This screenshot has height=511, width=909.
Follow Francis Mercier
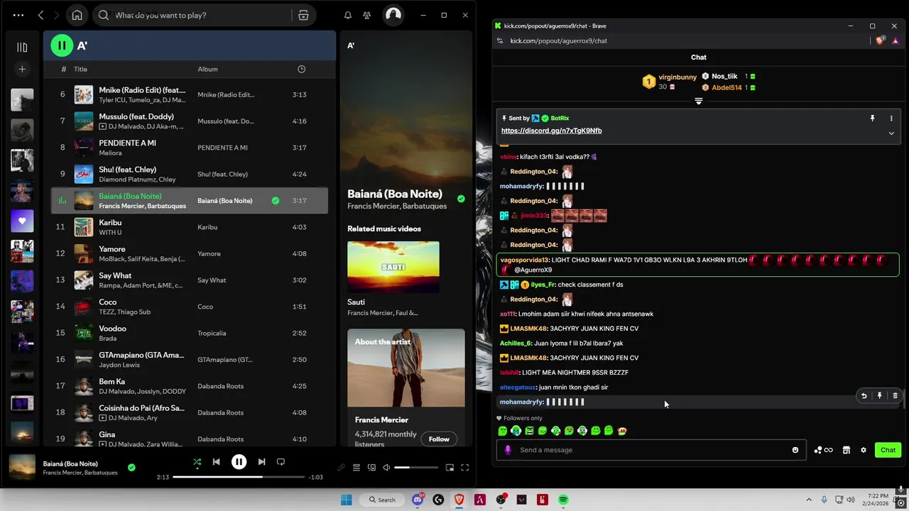[439, 439]
